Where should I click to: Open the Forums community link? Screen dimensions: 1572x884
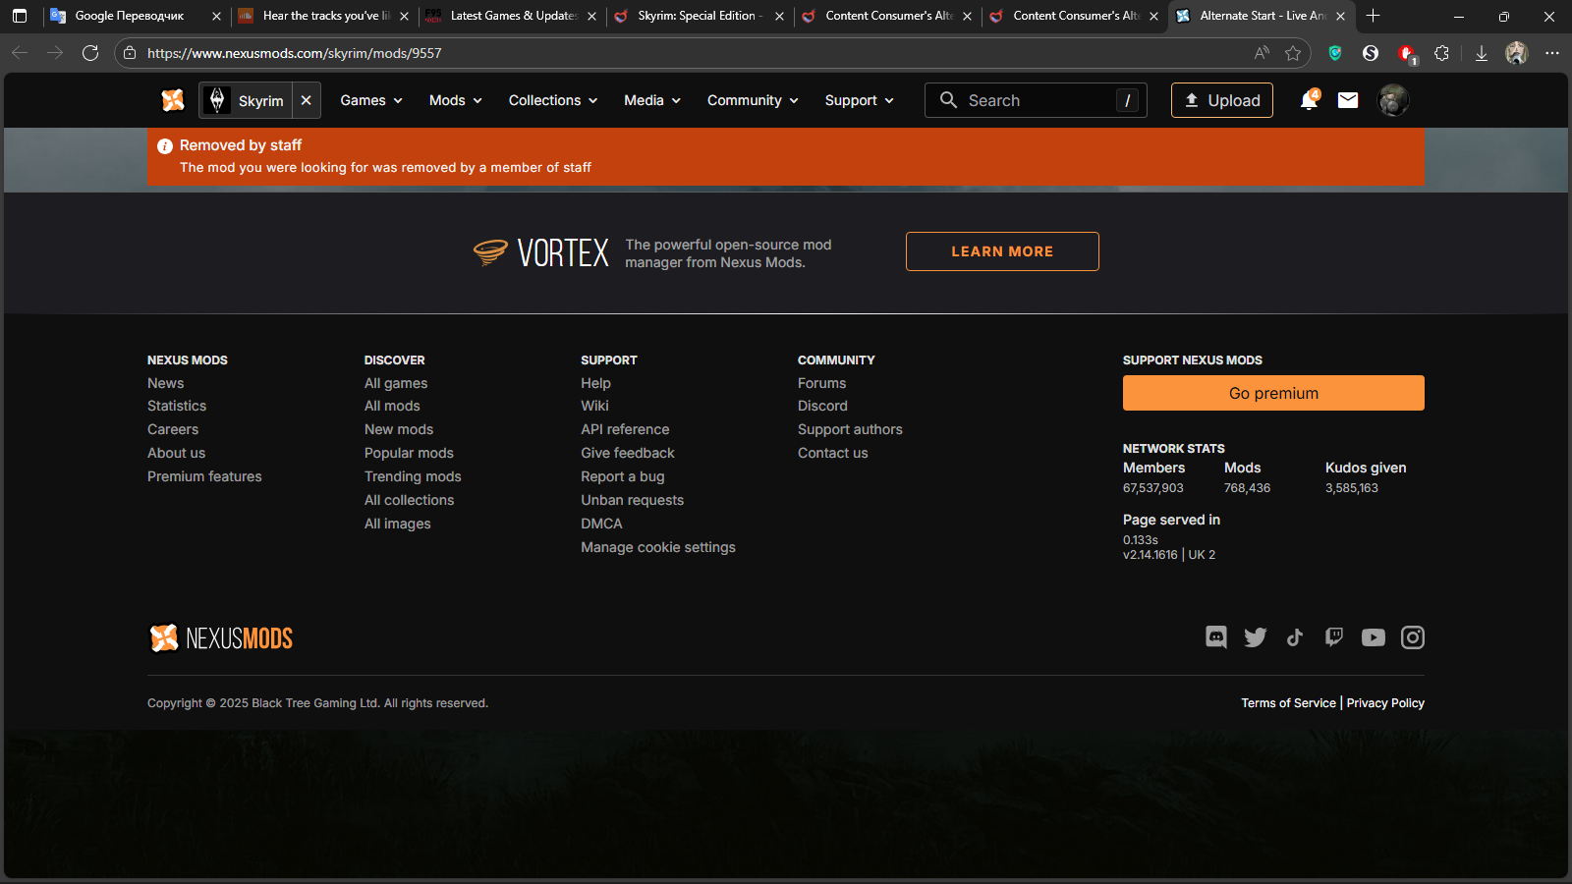tap(821, 383)
